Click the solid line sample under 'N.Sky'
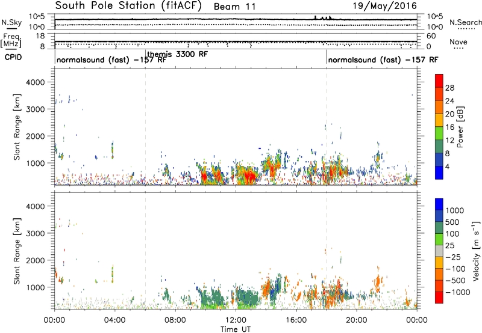Viewport: 482px width, 333px height. (11, 28)
